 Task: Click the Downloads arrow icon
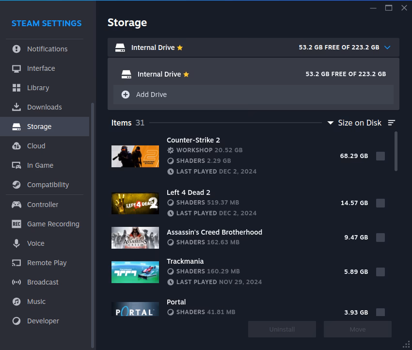coord(16,107)
